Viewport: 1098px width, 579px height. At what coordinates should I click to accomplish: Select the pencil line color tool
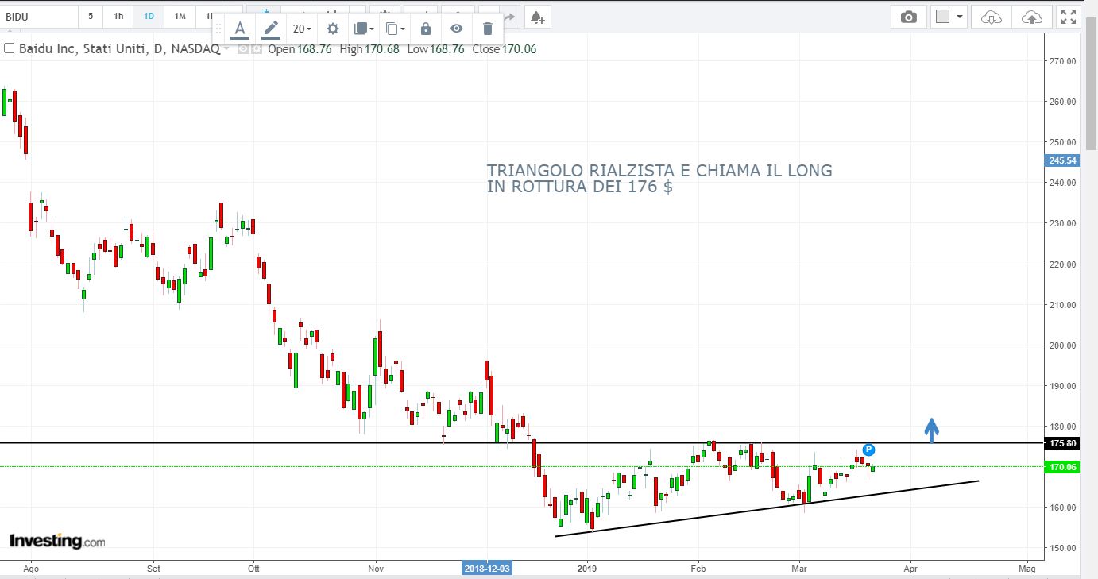271,29
